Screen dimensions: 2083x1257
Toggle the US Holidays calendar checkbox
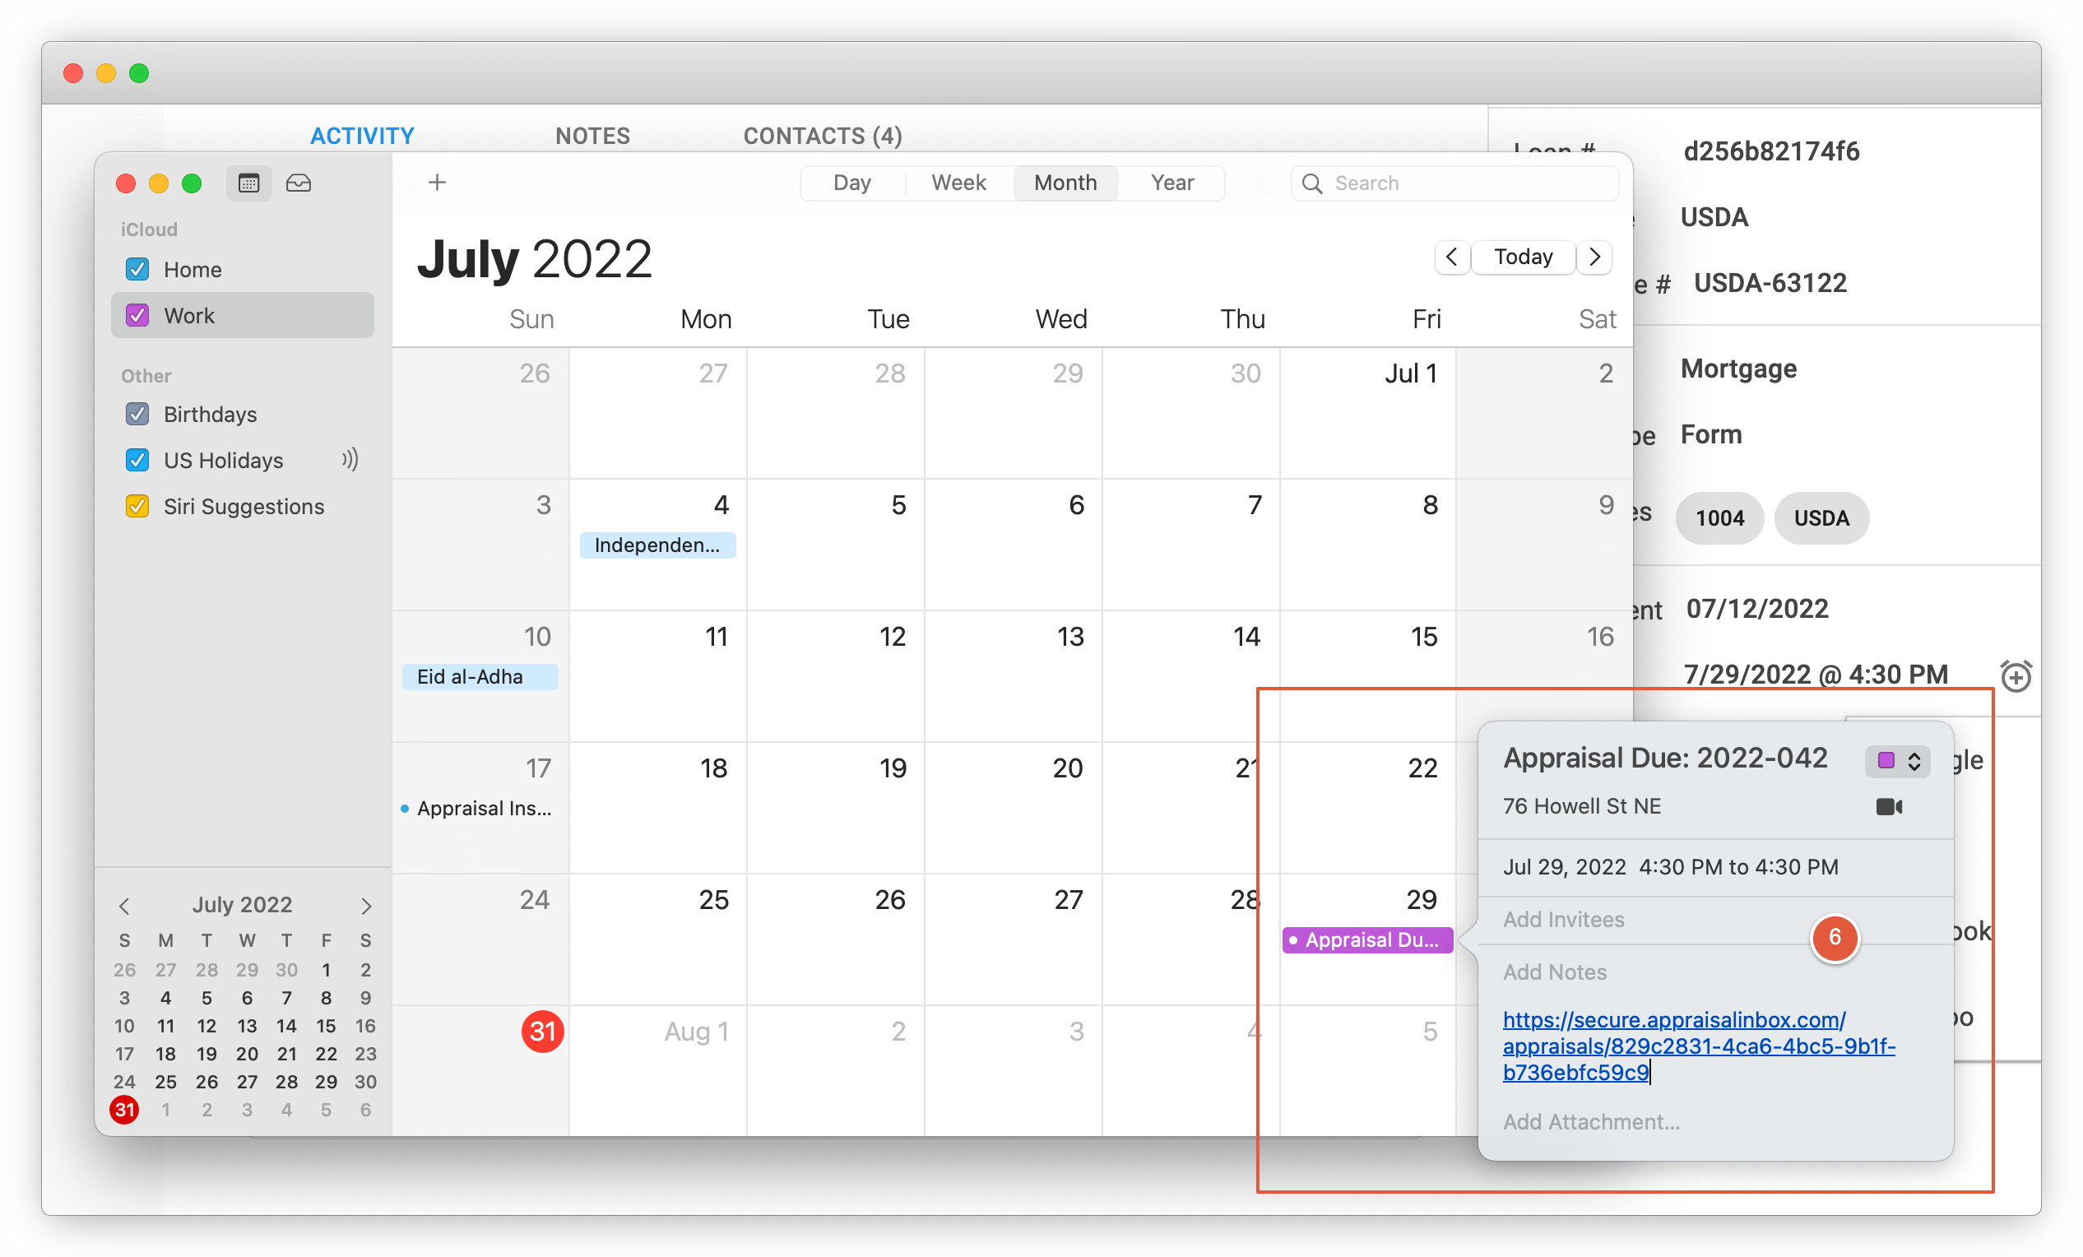point(137,458)
